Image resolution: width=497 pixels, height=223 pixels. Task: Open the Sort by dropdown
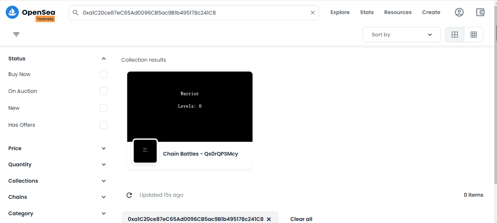(401, 35)
